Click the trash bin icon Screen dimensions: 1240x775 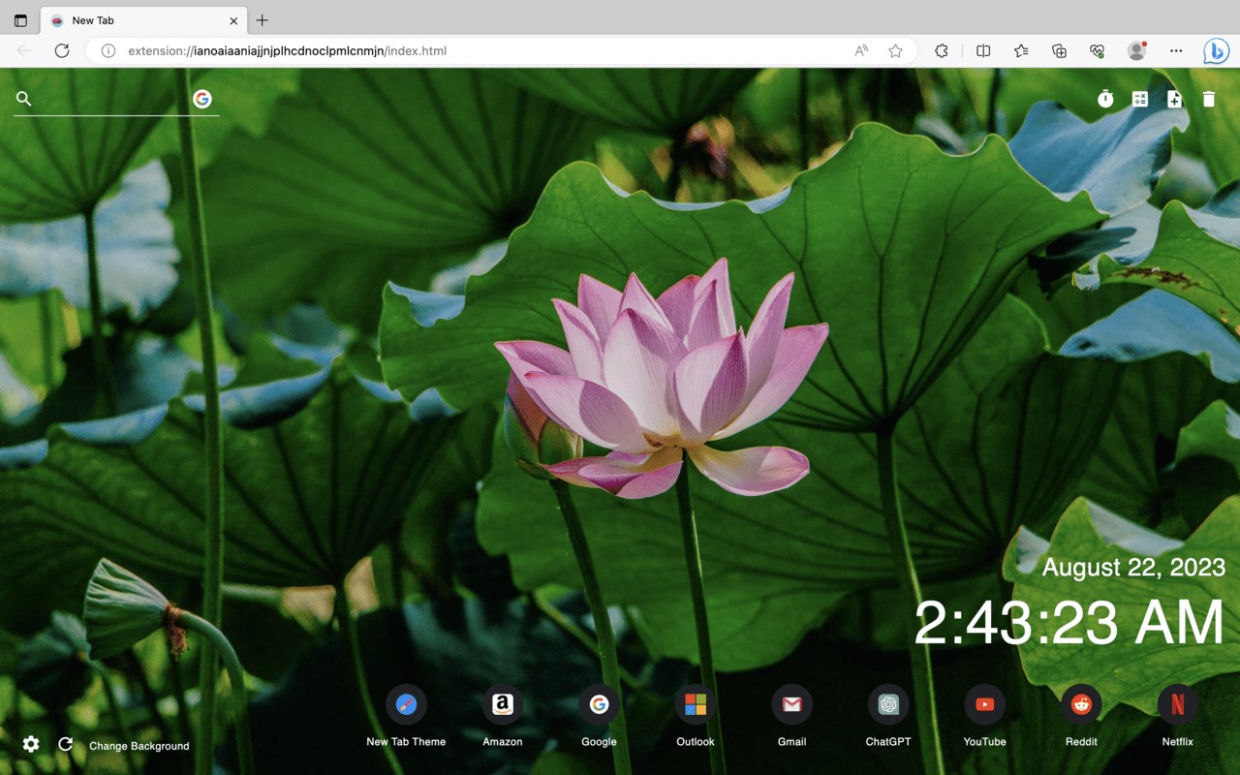1208,99
